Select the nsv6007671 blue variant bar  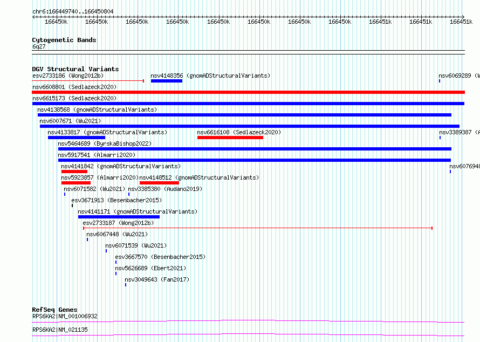250,126
